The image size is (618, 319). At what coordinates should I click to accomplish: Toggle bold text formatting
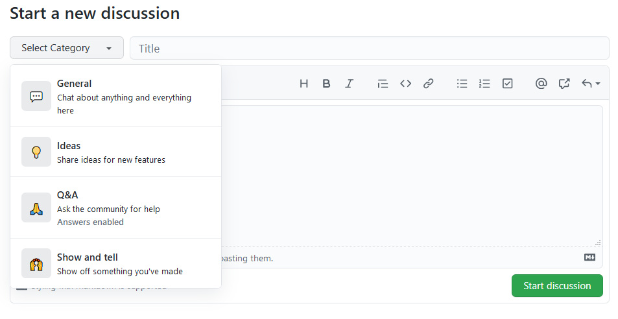coord(326,84)
